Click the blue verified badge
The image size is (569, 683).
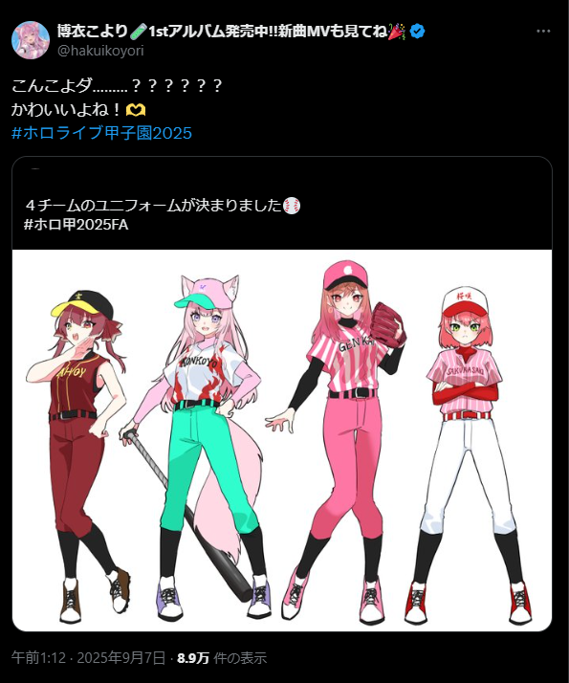(418, 32)
